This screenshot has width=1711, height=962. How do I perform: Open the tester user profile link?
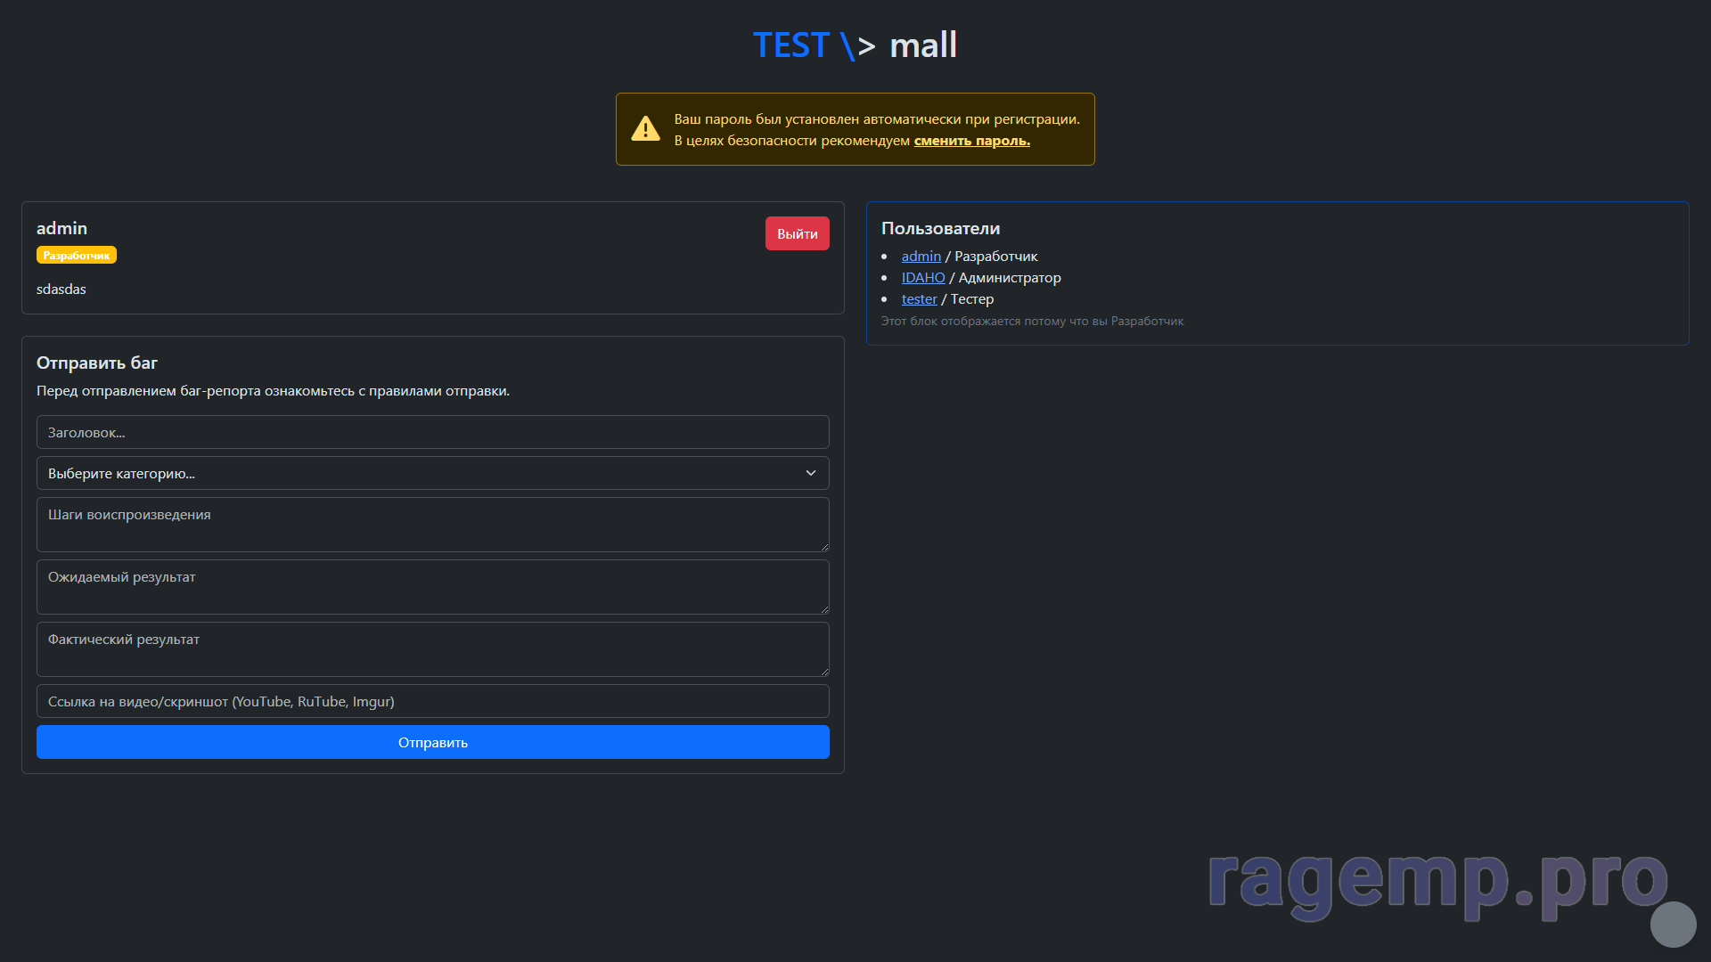pyautogui.click(x=919, y=299)
